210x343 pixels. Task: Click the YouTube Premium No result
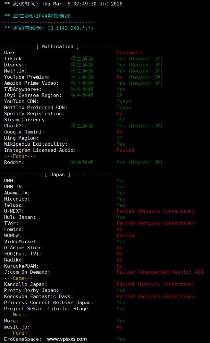tap(120, 77)
